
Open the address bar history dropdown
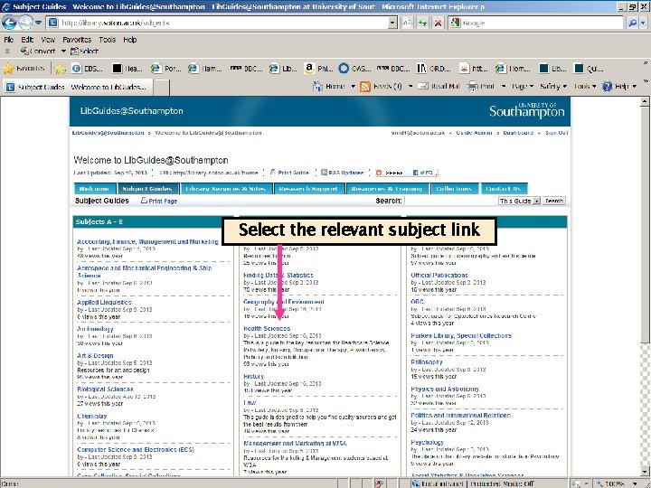pos(392,23)
